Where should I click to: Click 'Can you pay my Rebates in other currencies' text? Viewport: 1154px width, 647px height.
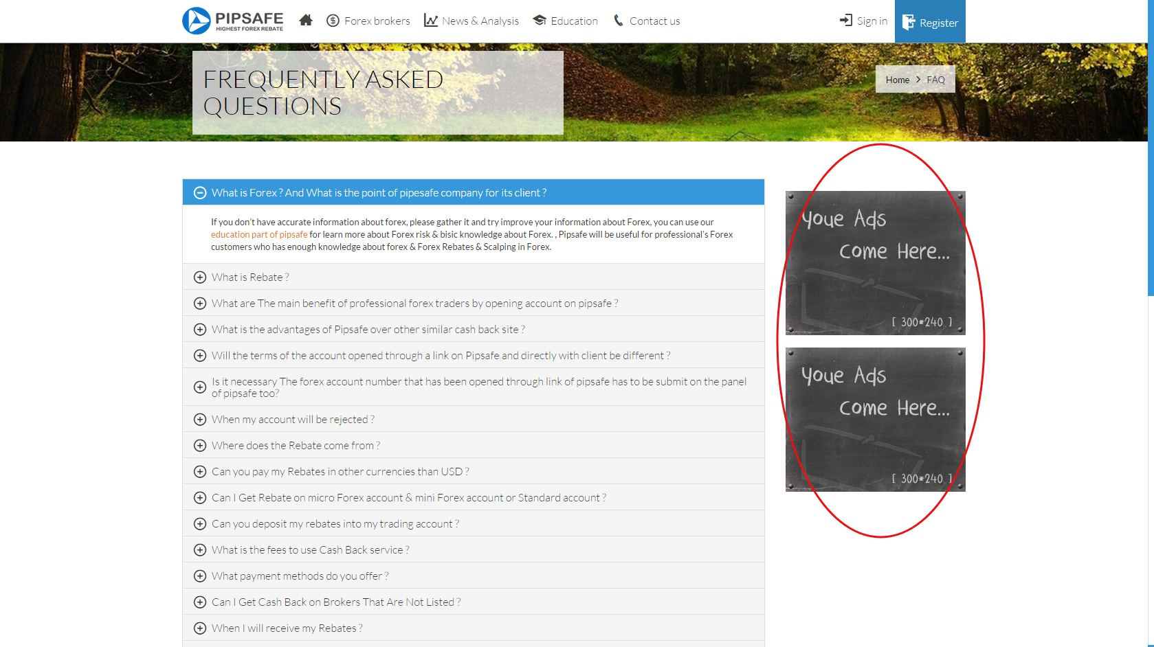click(340, 472)
